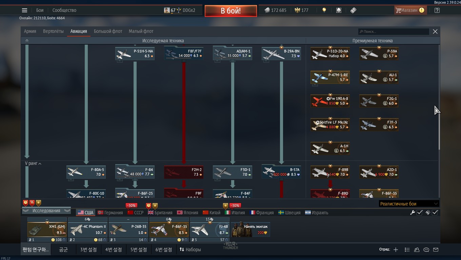Select the Израиль nation tab
Screen dimensions: 461x260
click(x=317, y=213)
